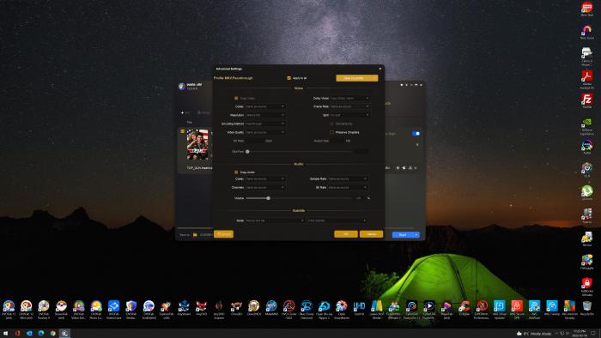601x338 pixels.
Task: Open the subtitle Mode dropdown
Action: pyautogui.click(x=275, y=220)
